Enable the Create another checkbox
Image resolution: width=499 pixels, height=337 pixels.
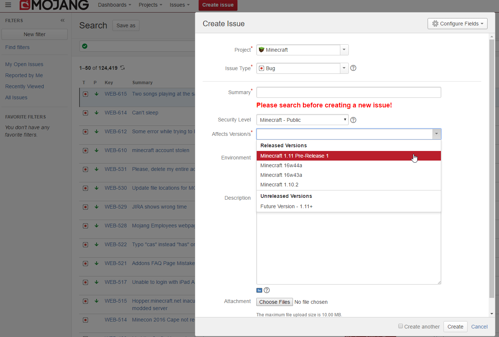[401, 326]
